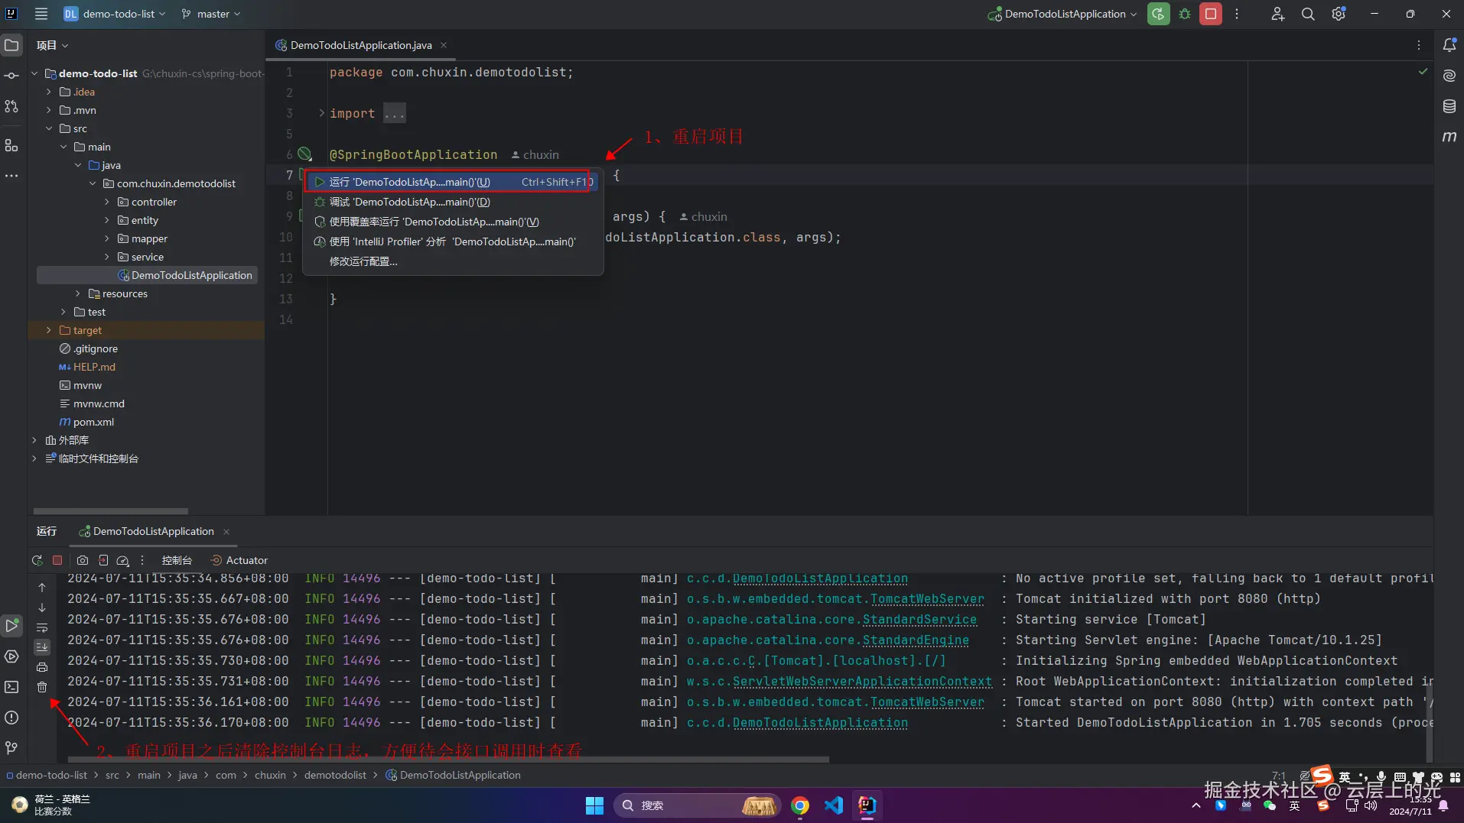Image resolution: width=1464 pixels, height=823 pixels.
Task: Switch to the Actuator tab
Action: coord(239,560)
